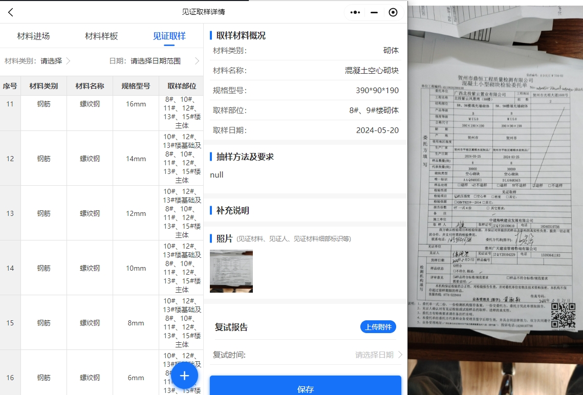
Task: Open the 材料类别 请选择 filter
Action: pyautogui.click(x=37, y=61)
